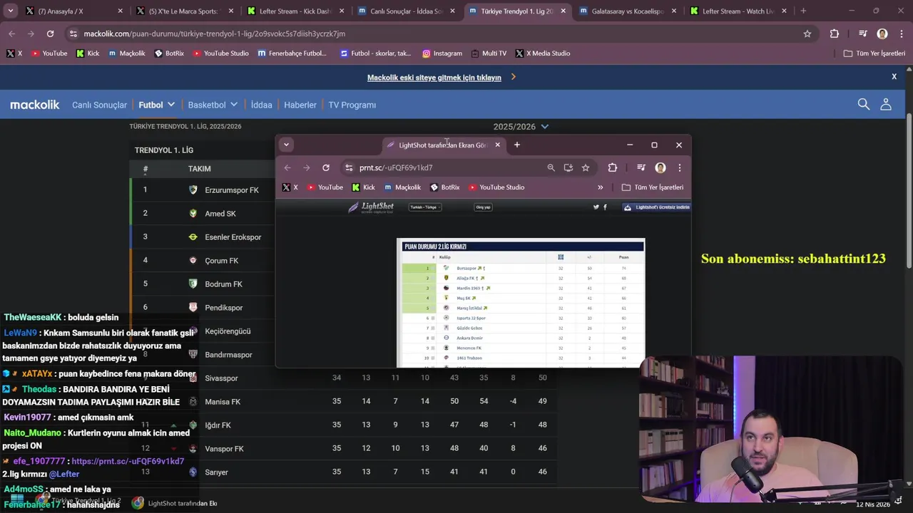Open media controls icon in LightShot window toolbar

coord(641,167)
